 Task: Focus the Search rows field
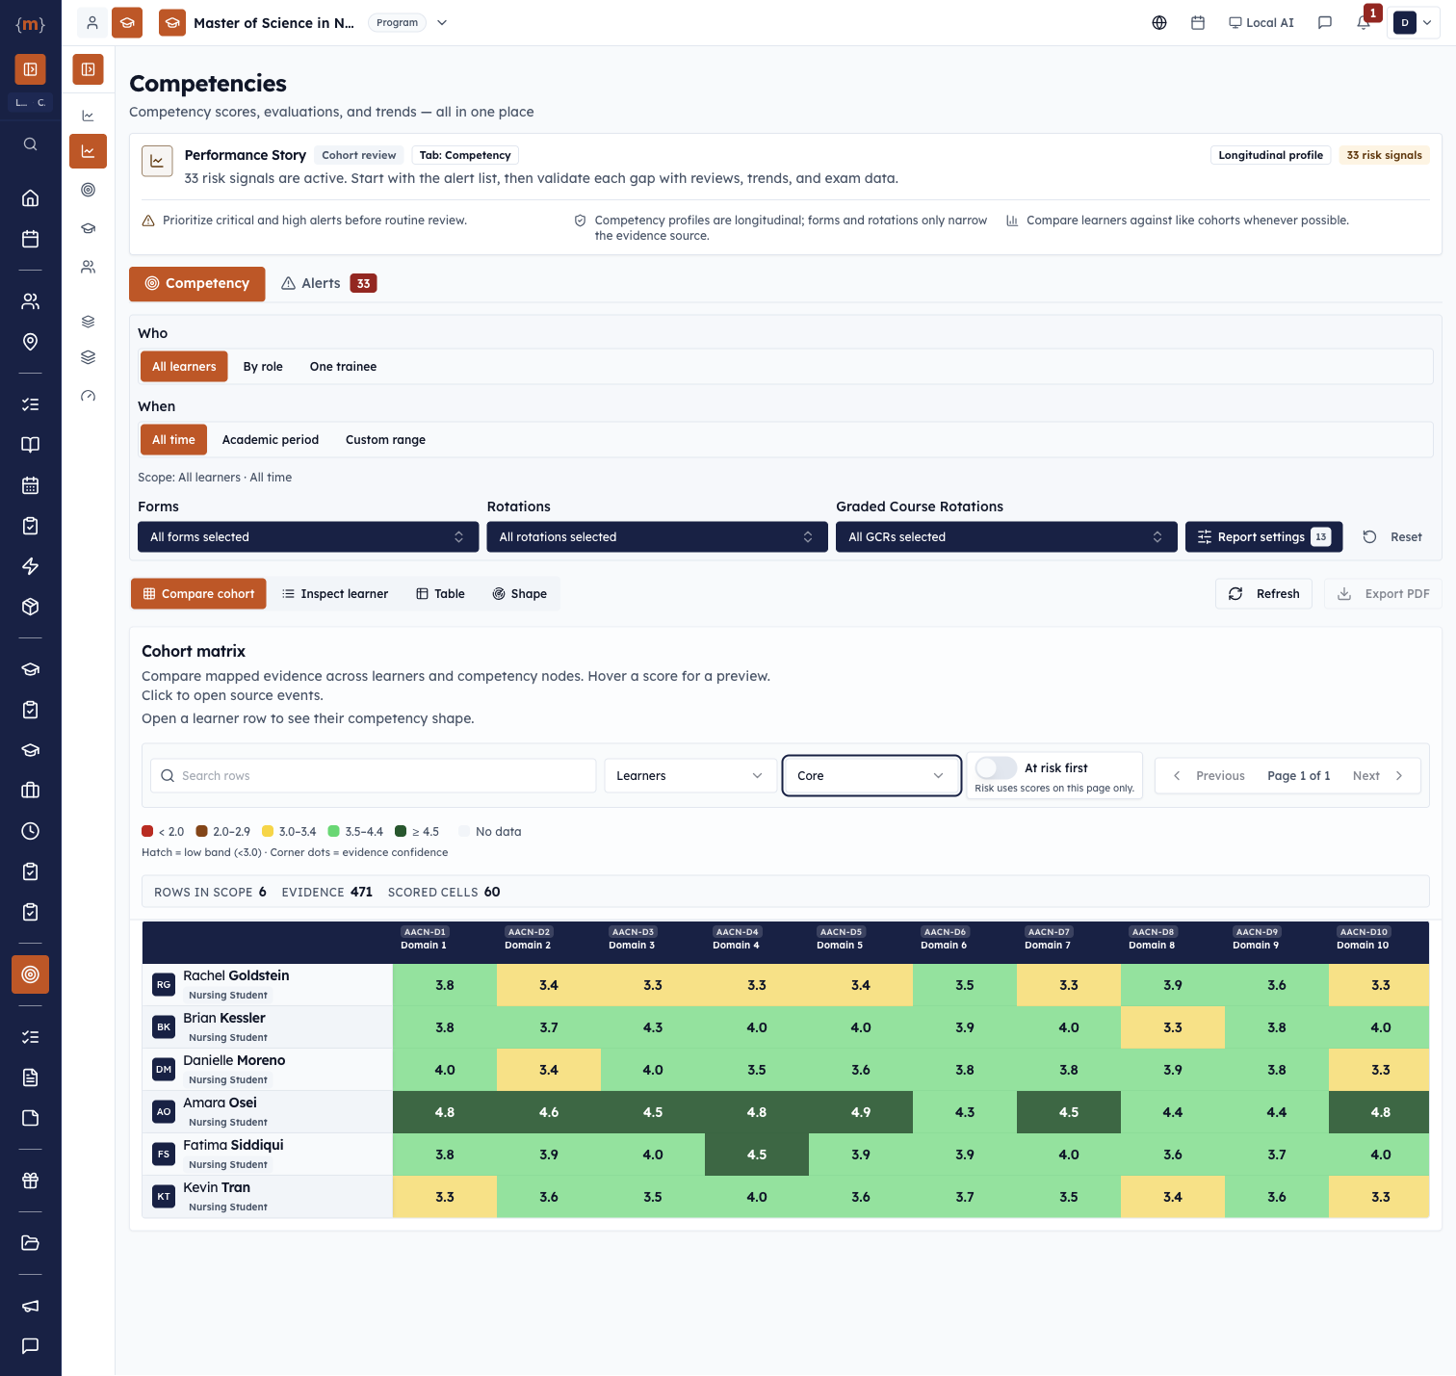tap(374, 776)
